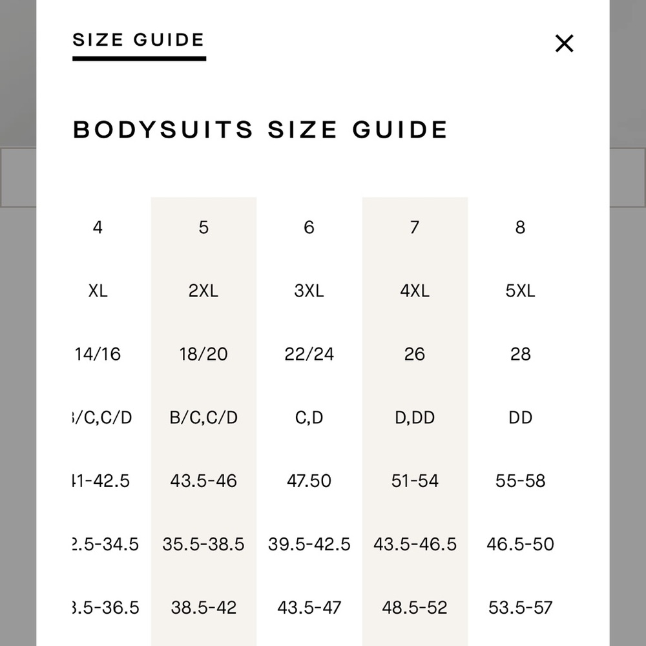Image resolution: width=646 pixels, height=646 pixels.
Task: Select the 48.5-52 measurement cell
Action: click(x=415, y=607)
